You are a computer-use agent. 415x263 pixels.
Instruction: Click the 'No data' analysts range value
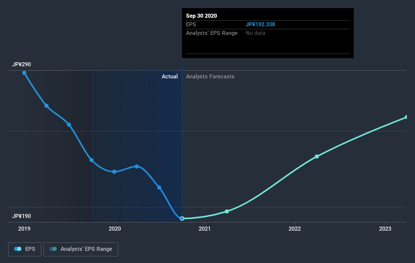point(255,33)
